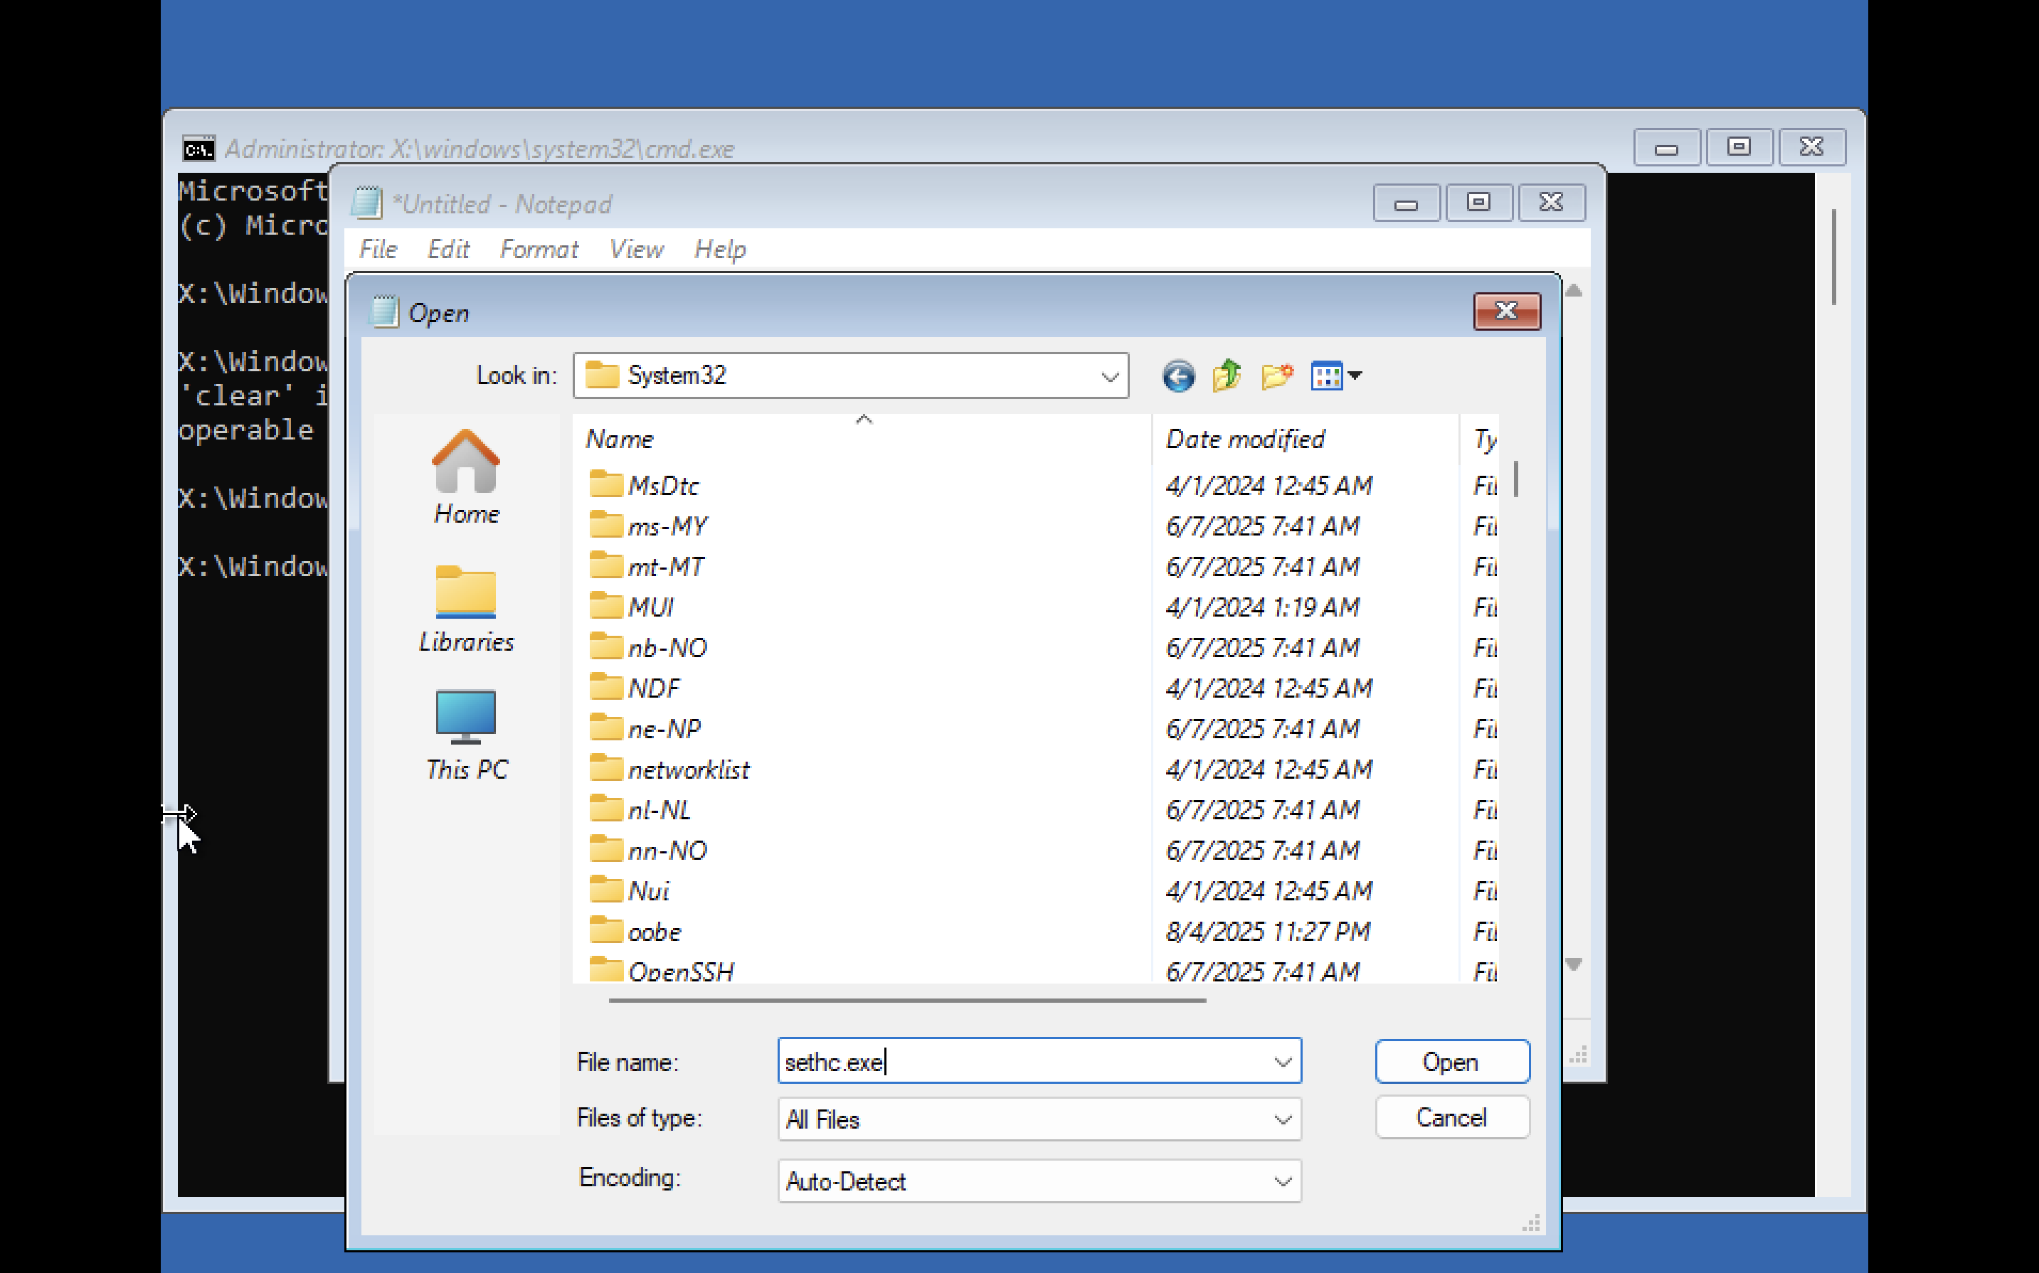Click the Up One Level folder icon
This screenshot has height=1273, width=2039.
1227,375
